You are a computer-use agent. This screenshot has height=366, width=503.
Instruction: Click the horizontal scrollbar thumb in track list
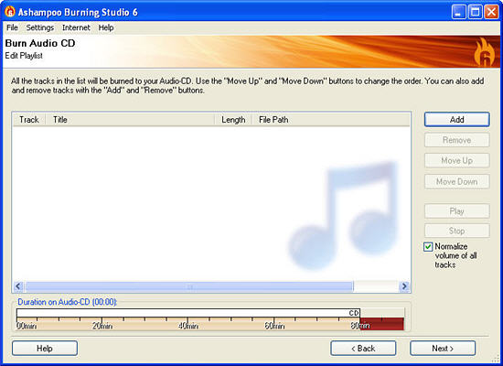pos(189,285)
